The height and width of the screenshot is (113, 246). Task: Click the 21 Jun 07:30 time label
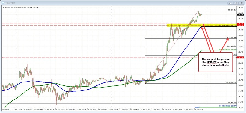point(145,109)
